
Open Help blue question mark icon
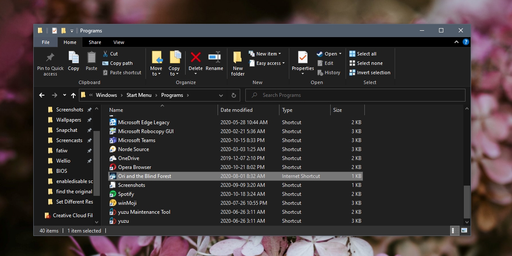tap(466, 42)
